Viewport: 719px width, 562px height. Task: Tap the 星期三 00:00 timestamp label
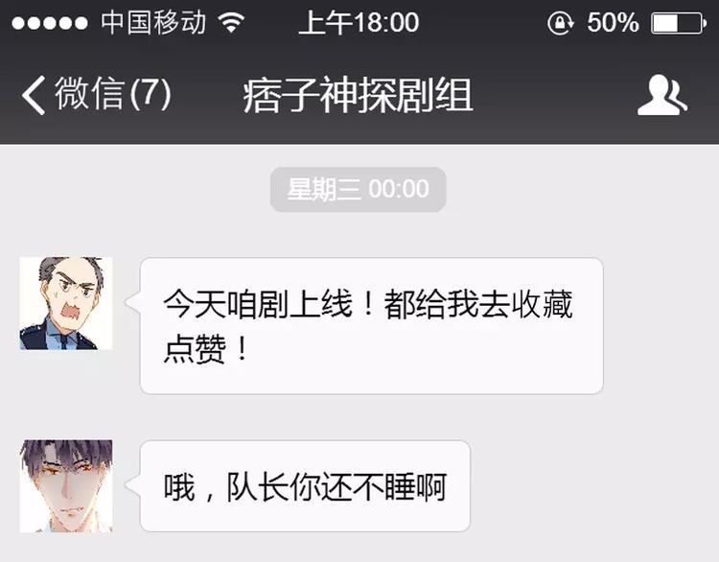359,189
